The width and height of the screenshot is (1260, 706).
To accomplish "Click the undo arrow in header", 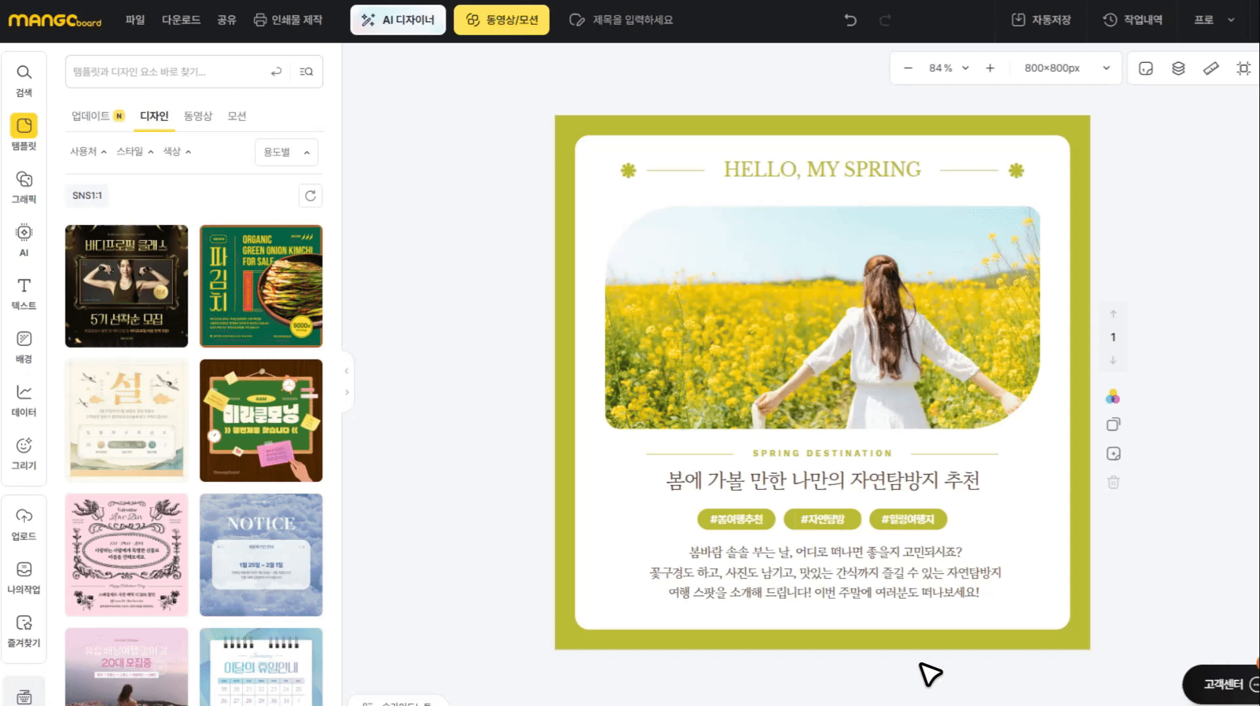I will [850, 20].
